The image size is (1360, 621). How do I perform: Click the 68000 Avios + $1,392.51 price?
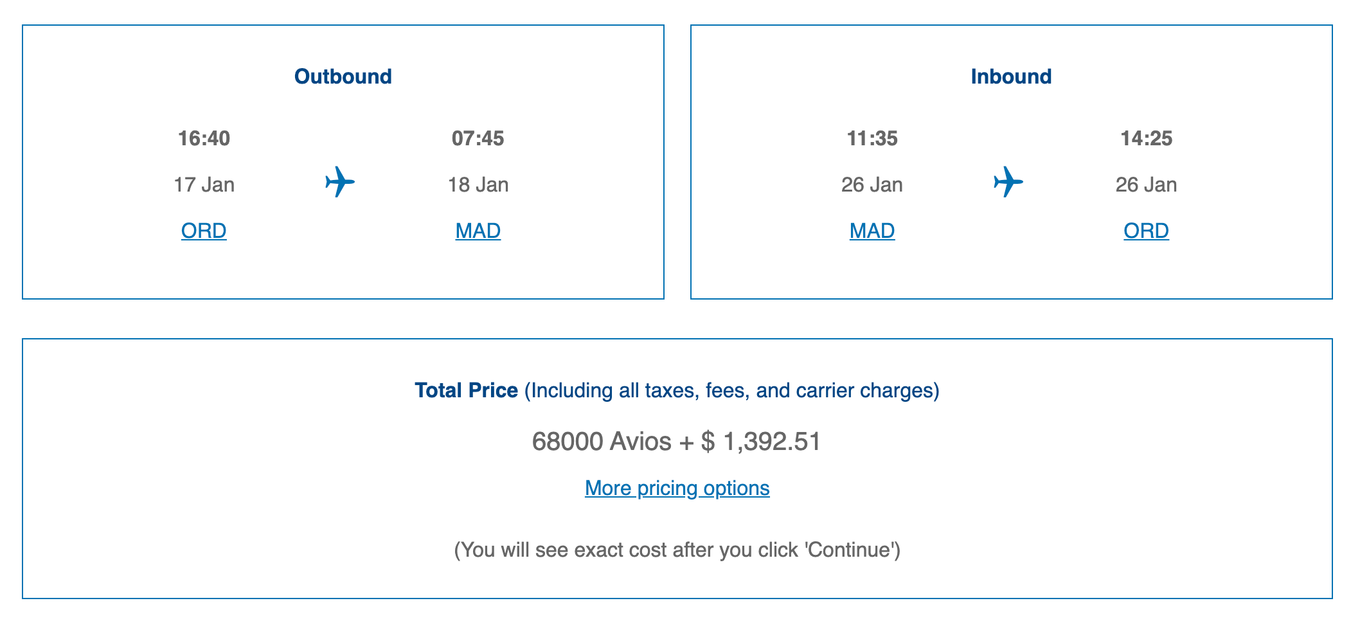point(676,442)
